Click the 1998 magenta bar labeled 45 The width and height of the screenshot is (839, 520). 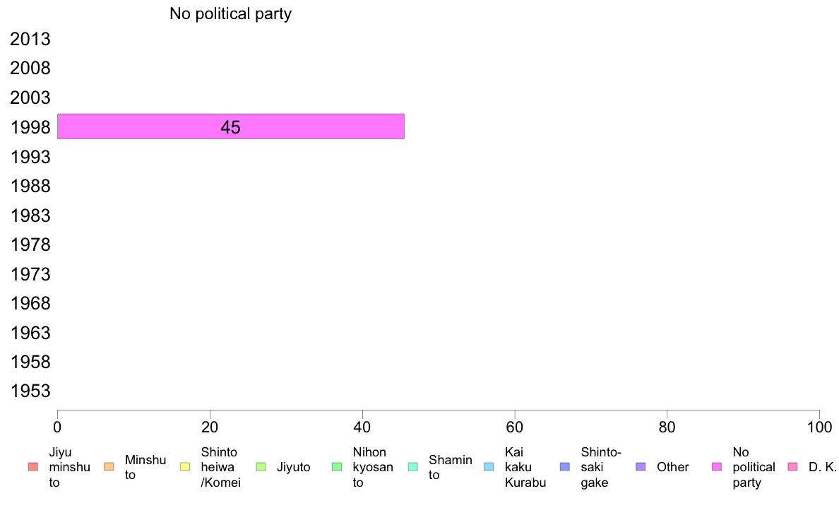231,126
